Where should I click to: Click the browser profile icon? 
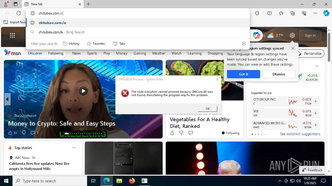point(5,4)
